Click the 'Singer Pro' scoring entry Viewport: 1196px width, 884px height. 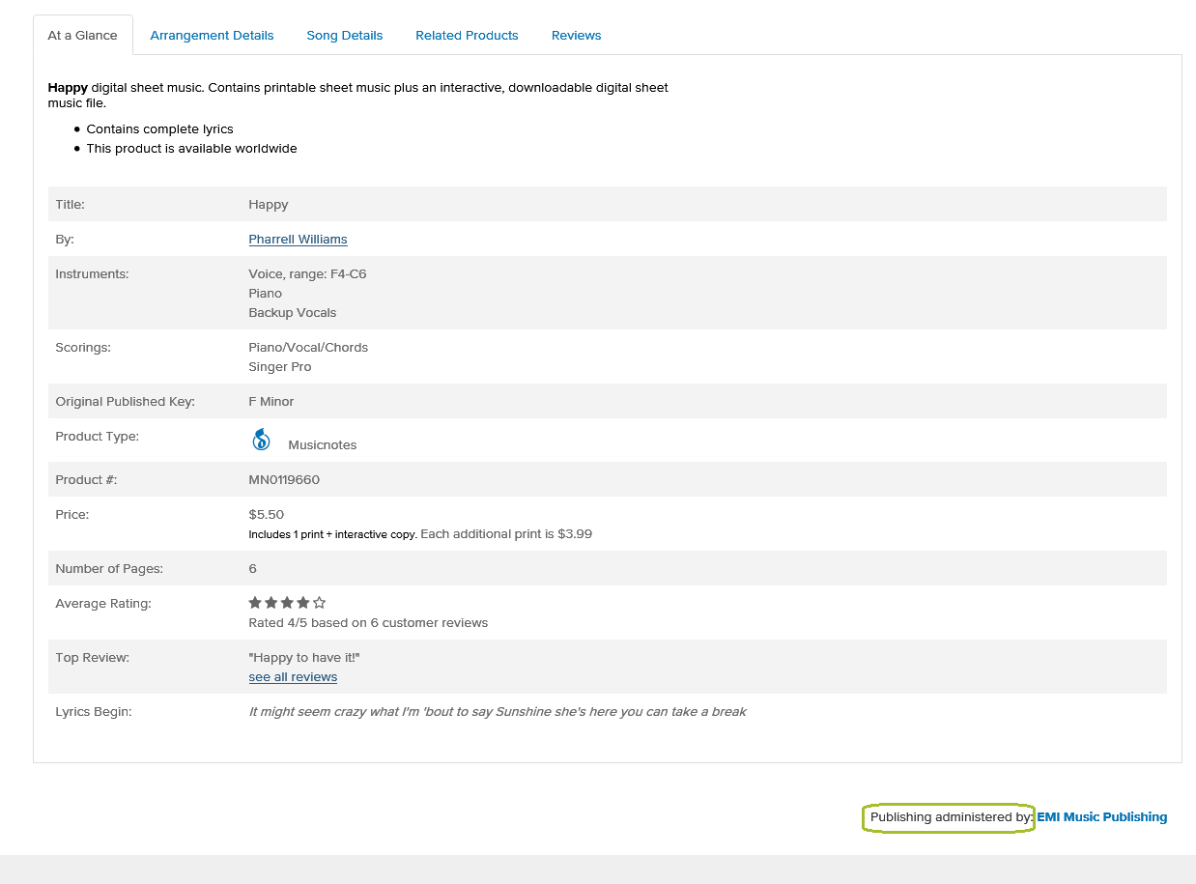point(280,367)
